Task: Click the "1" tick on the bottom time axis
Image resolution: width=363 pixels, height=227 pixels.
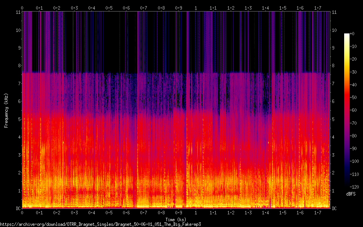Action: (x=196, y=212)
